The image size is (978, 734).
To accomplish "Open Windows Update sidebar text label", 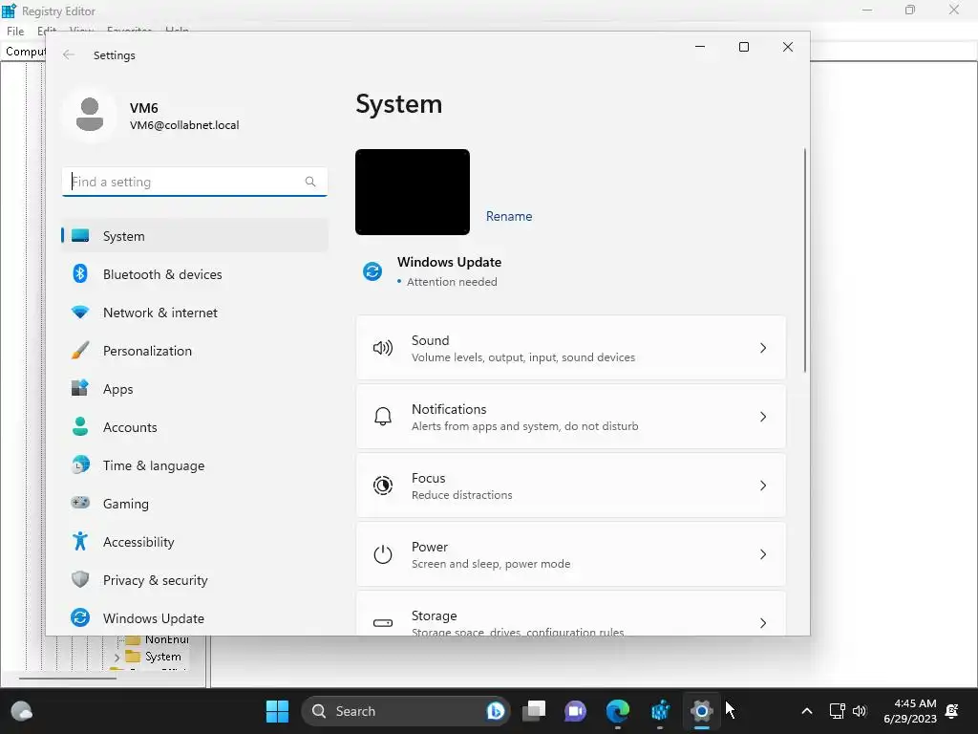I will (x=154, y=618).
